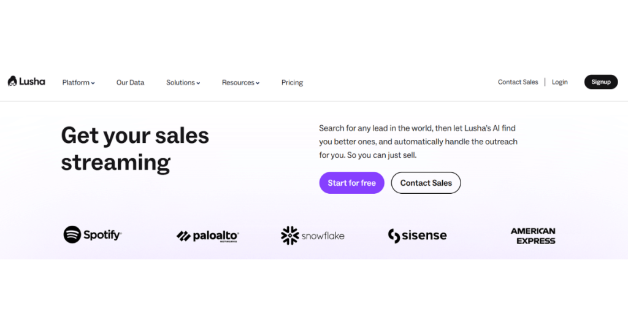
Task: Go to the Pricing page
Action: click(x=292, y=82)
